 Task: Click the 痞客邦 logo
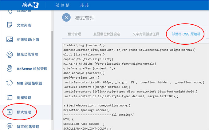pyautogui.click(x=30, y=5)
